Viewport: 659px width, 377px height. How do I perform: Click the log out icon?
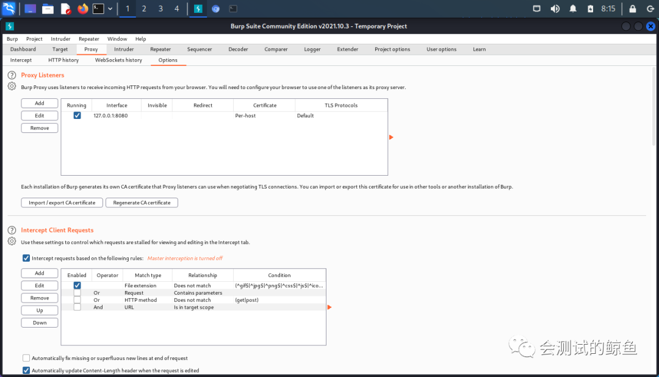pyautogui.click(x=650, y=9)
